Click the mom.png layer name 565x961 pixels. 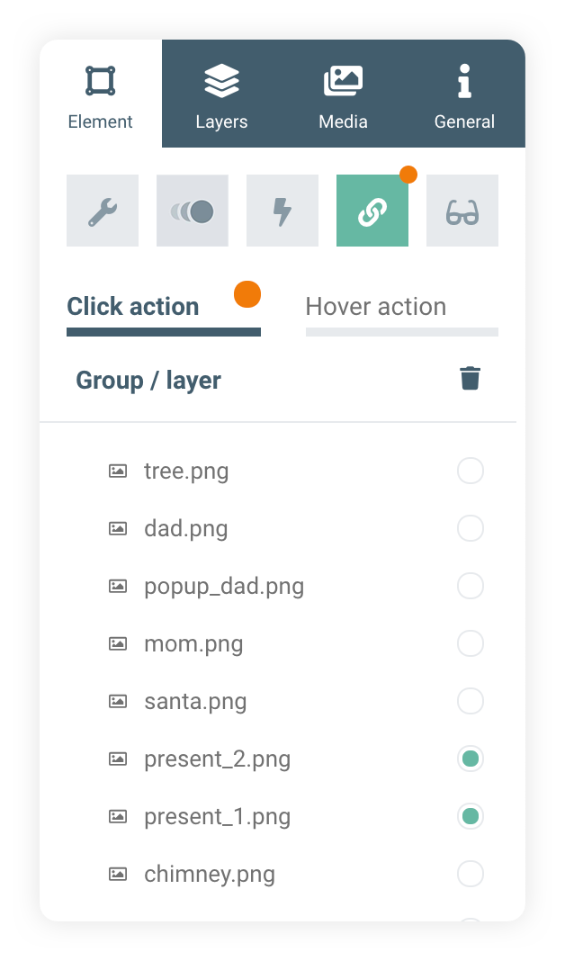pyautogui.click(x=193, y=644)
